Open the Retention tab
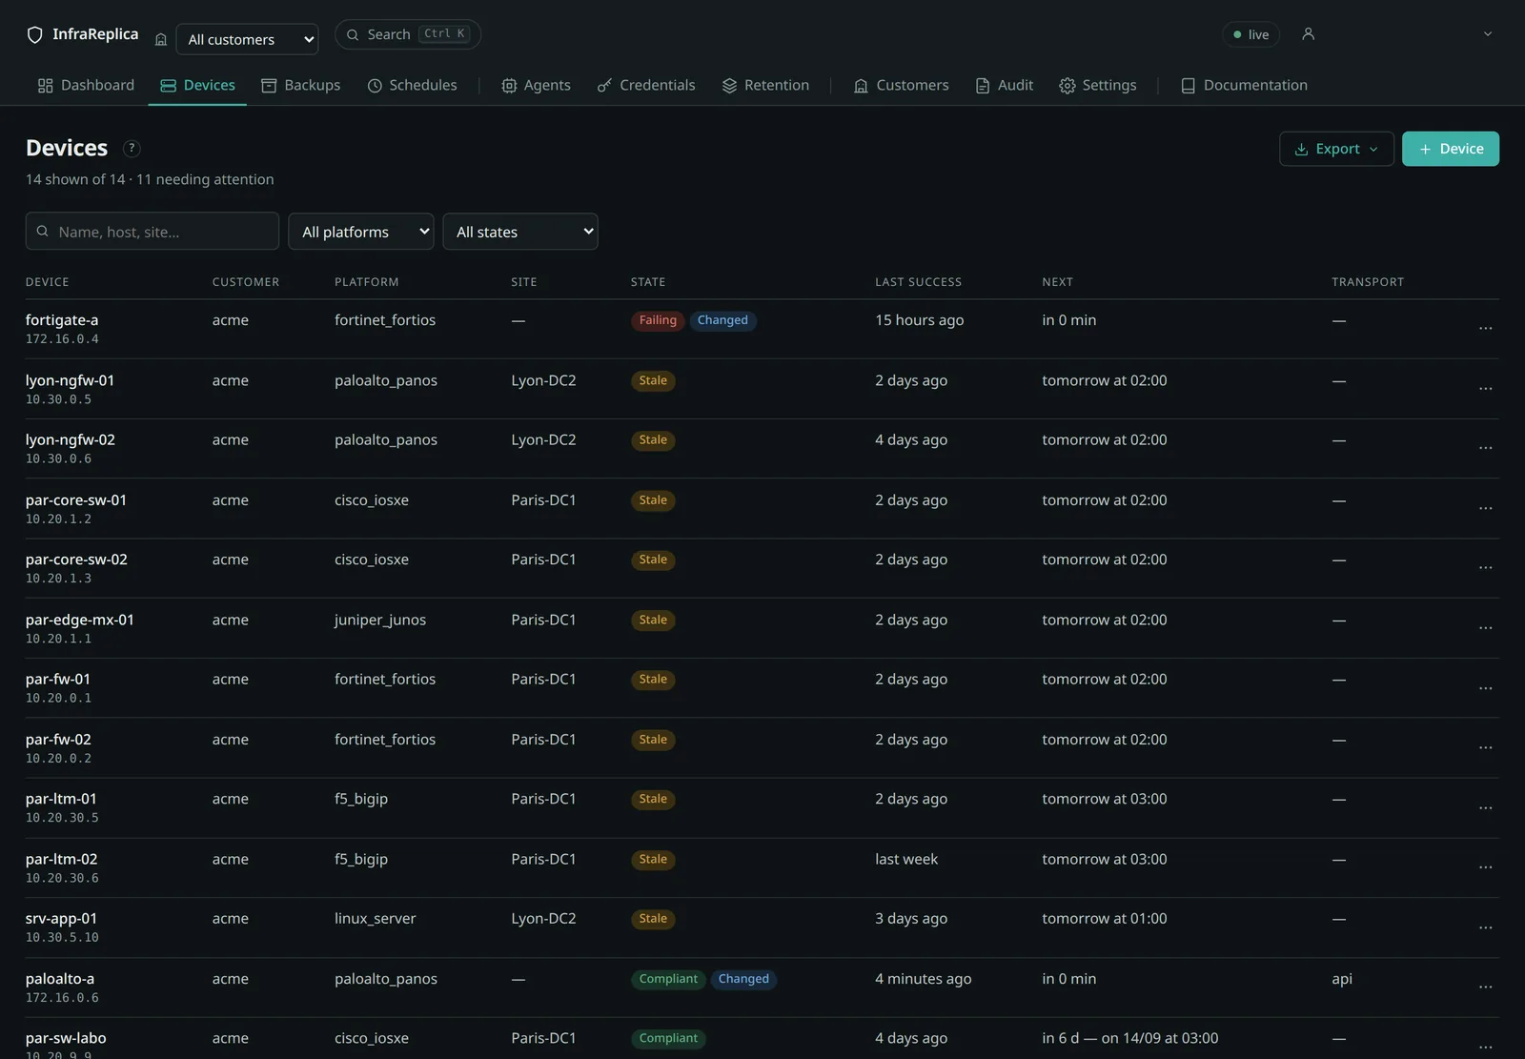 click(x=765, y=85)
